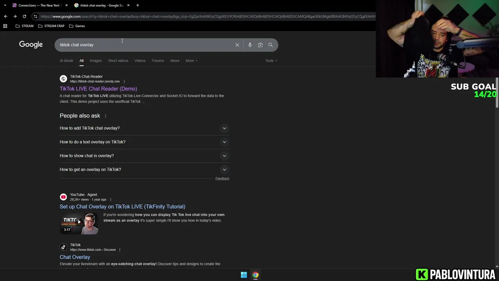This screenshot has height=281, width=499.
Task: Open more options for the YouTube Agent result
Action: tap(111, 199)
